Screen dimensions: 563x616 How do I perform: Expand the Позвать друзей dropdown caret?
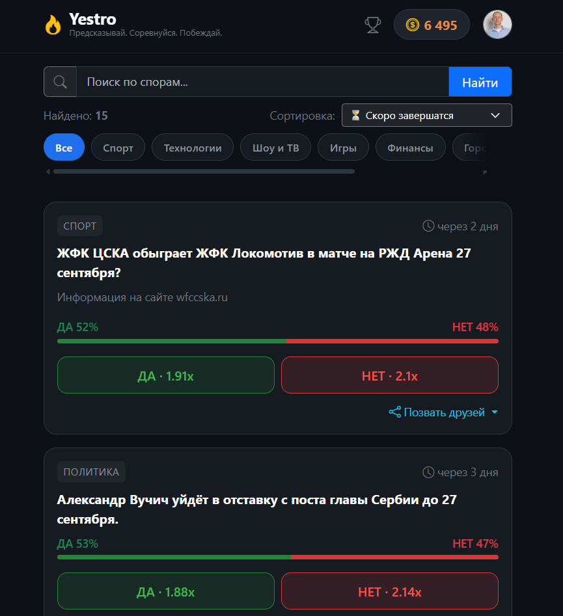pos(495,412)
